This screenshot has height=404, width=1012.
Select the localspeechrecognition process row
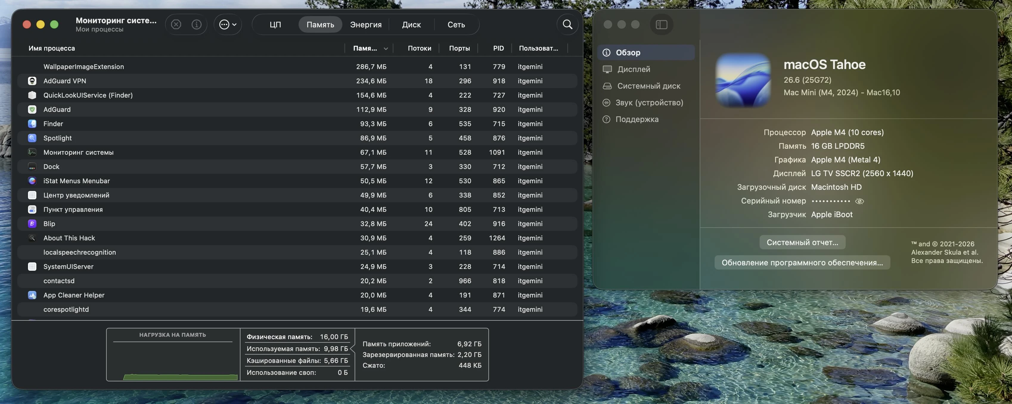[297, 252]
